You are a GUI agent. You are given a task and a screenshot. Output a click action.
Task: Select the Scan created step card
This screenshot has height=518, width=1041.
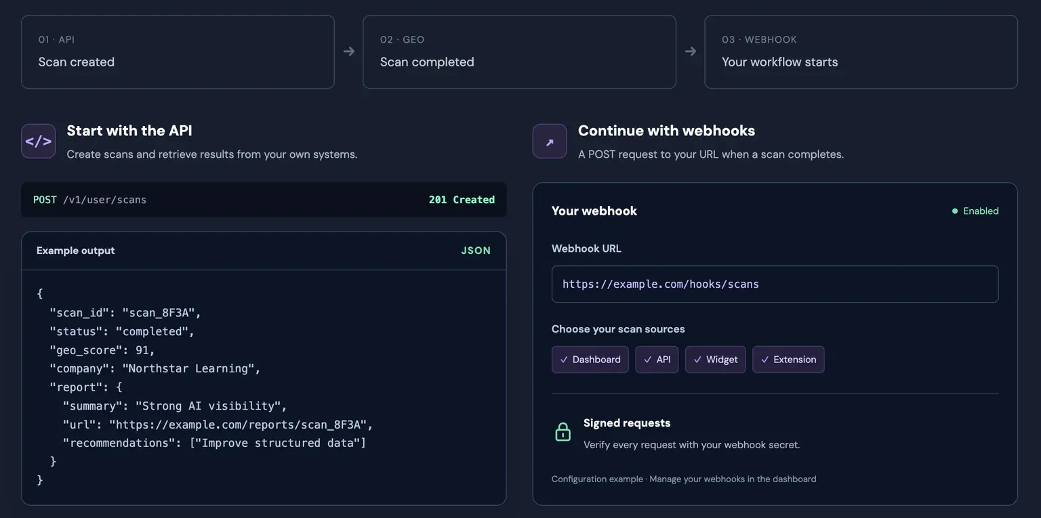[x=178, y=52]
